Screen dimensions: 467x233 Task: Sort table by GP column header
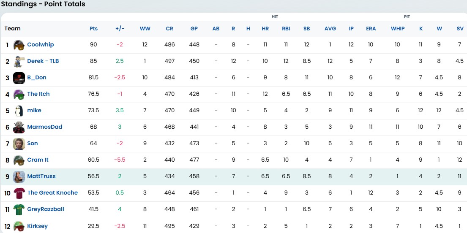click(x=194, y=29)
